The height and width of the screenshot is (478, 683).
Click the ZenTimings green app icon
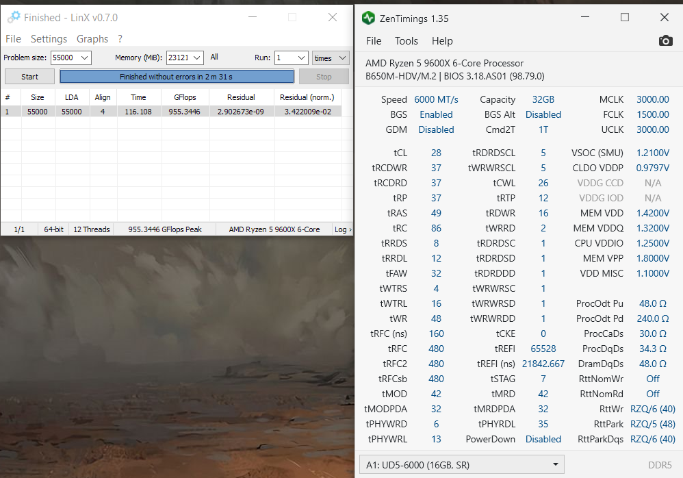[x=368, y=18]
